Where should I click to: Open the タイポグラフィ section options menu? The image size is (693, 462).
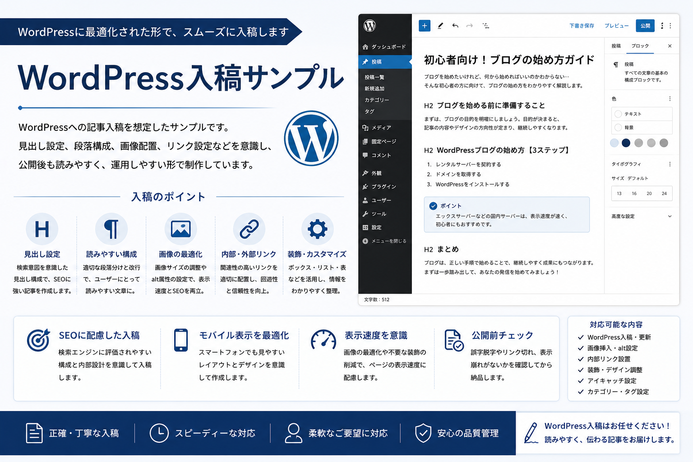(x=670, y=164)
